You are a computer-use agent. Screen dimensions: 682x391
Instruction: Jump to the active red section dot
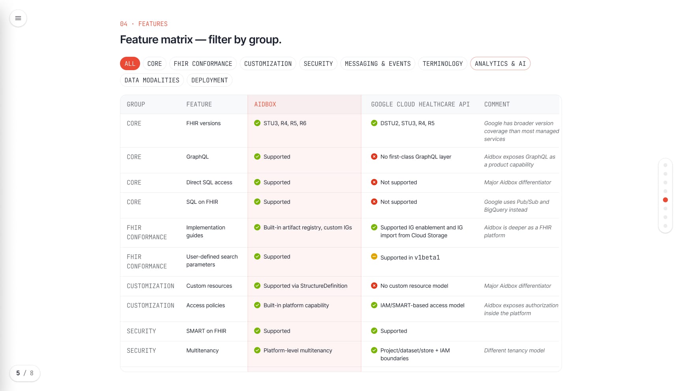665,200
